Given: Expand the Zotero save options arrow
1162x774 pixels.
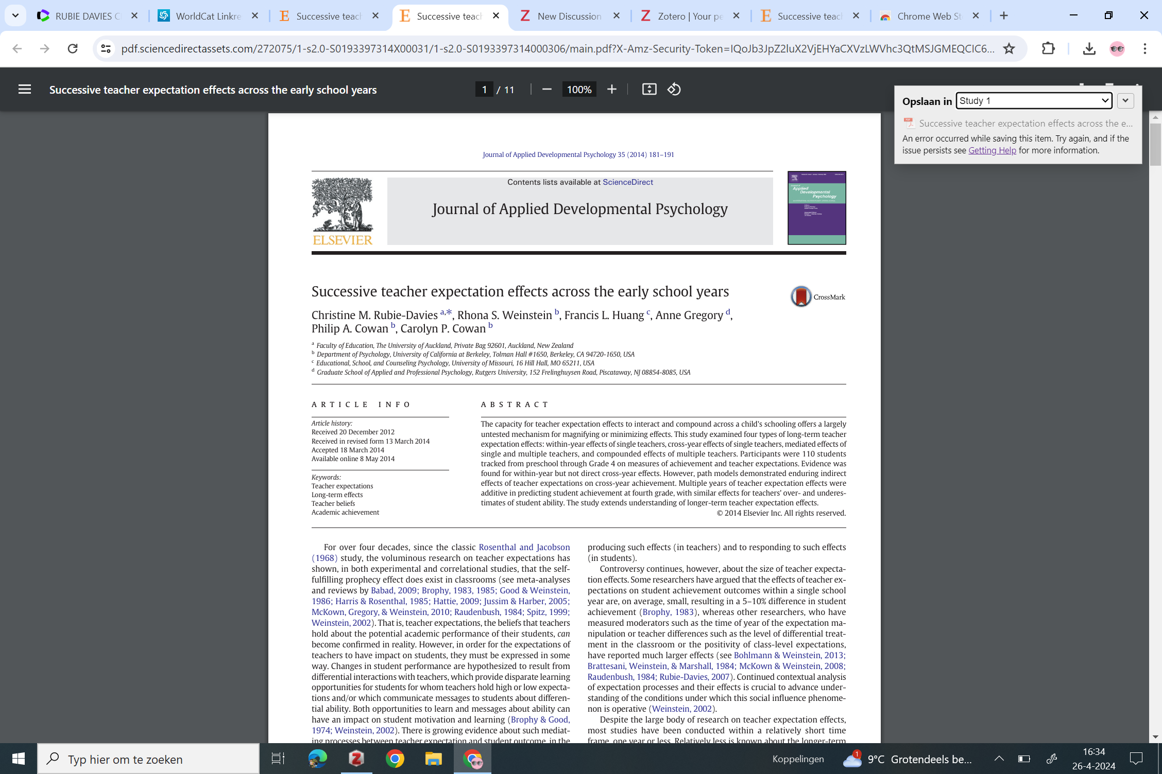Looking at the screenshot, I should coord(1125,101).
